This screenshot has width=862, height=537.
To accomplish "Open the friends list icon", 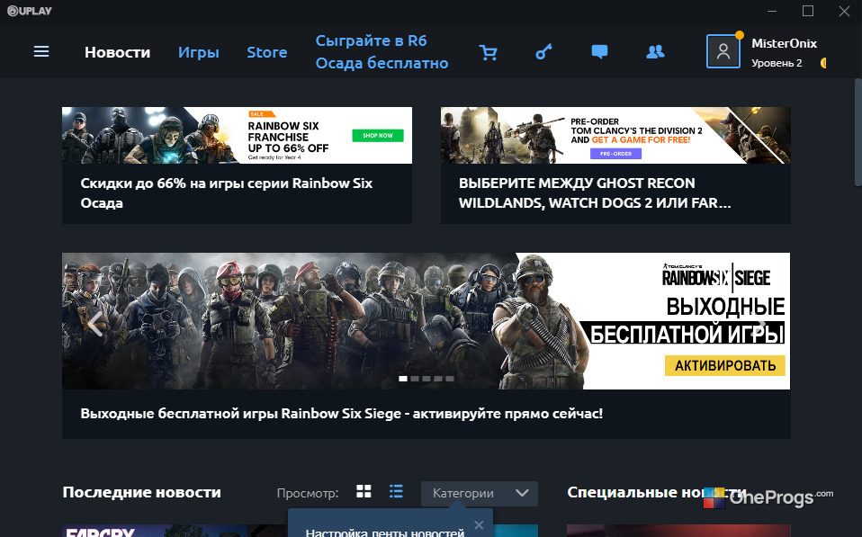I will pyautogui.click(x=655, y=52).
